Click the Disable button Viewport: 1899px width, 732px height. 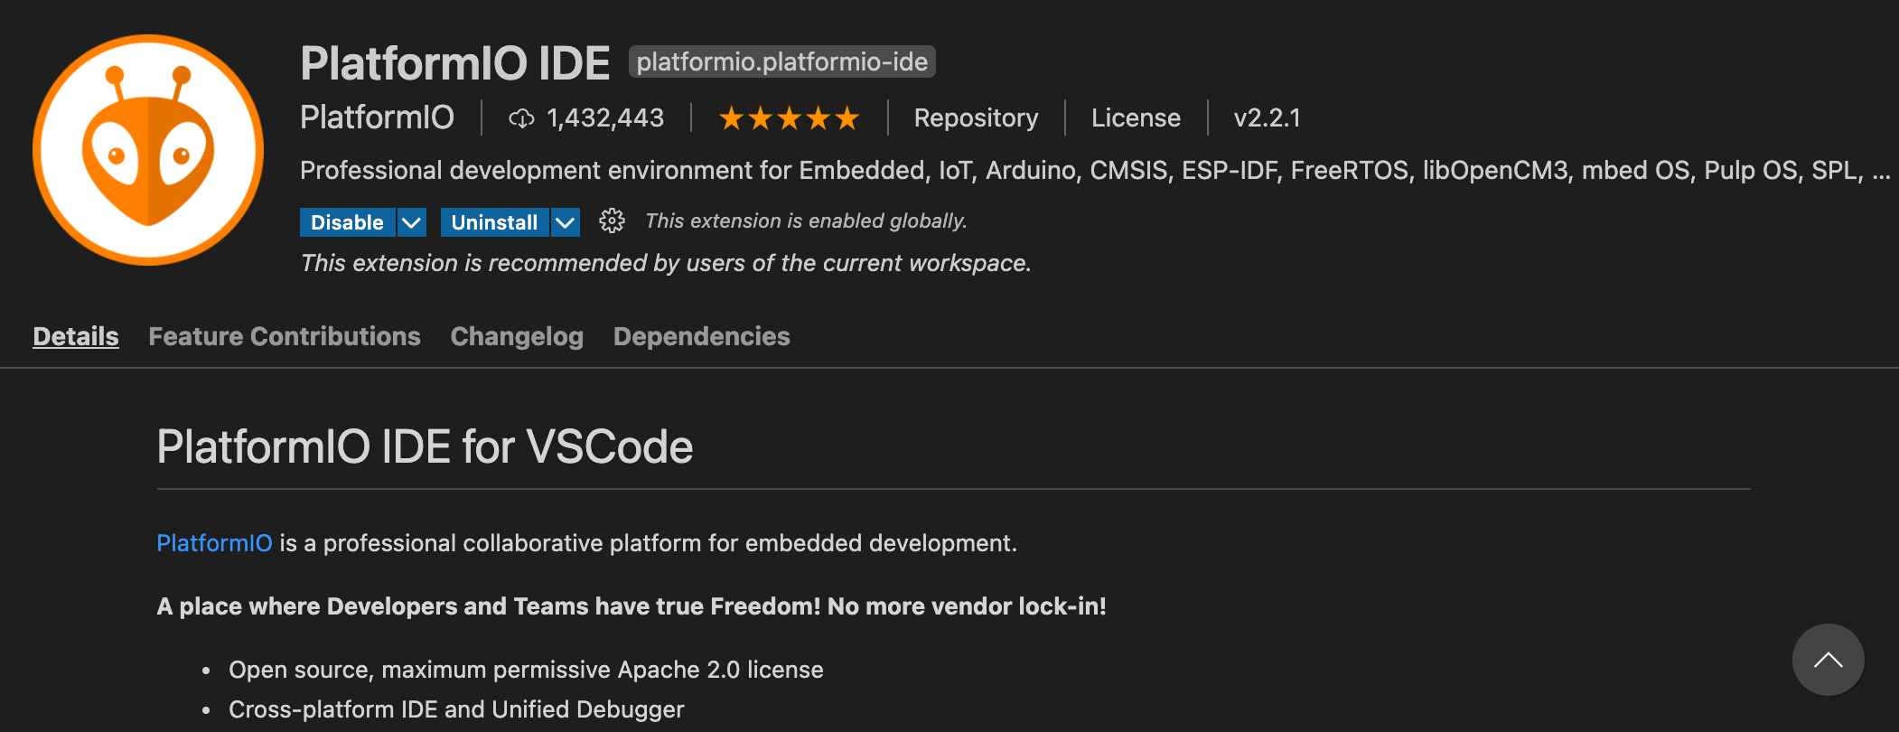click(x=347, y=222)
